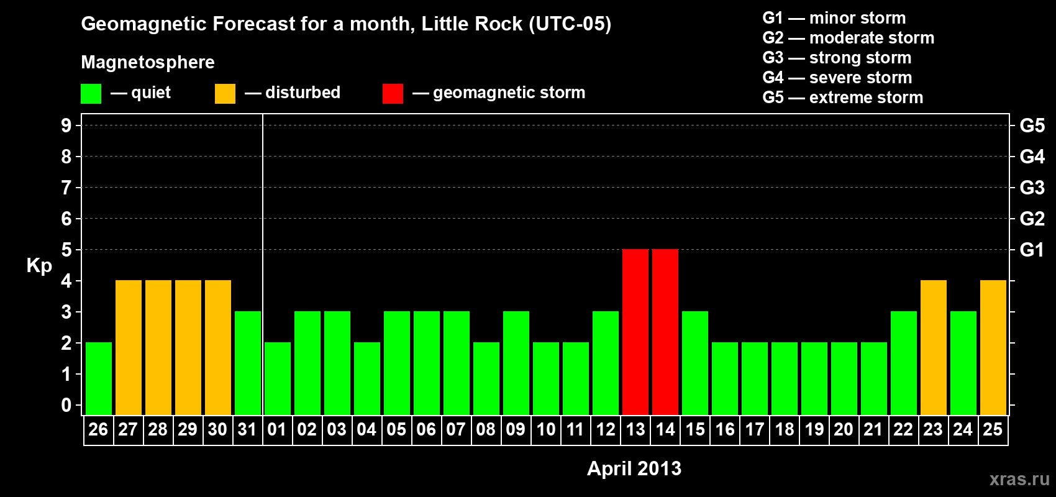This screenshot has height=497, width=1056.
Task: Click the 'G1 — minor storm' legend text
Action: coord(834,18)
